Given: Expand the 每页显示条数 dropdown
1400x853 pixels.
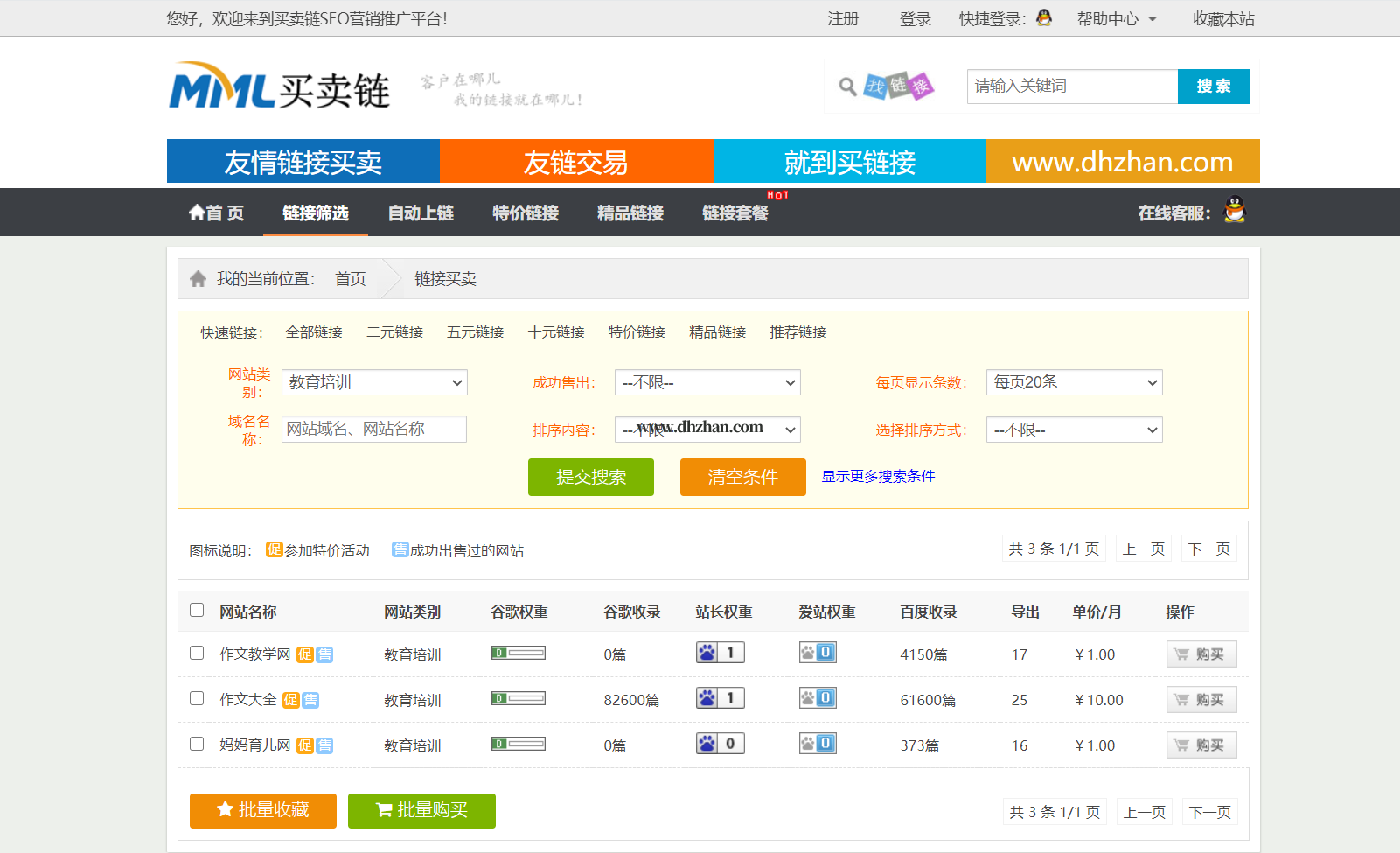Looking at the screenshot, I should tap(1074, 382).
